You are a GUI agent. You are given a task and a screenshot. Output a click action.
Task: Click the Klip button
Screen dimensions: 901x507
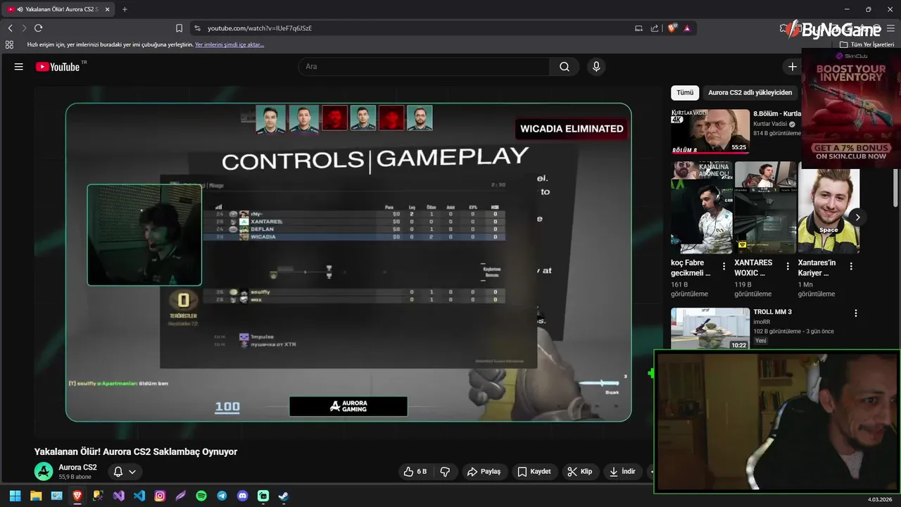coord(581,472)
